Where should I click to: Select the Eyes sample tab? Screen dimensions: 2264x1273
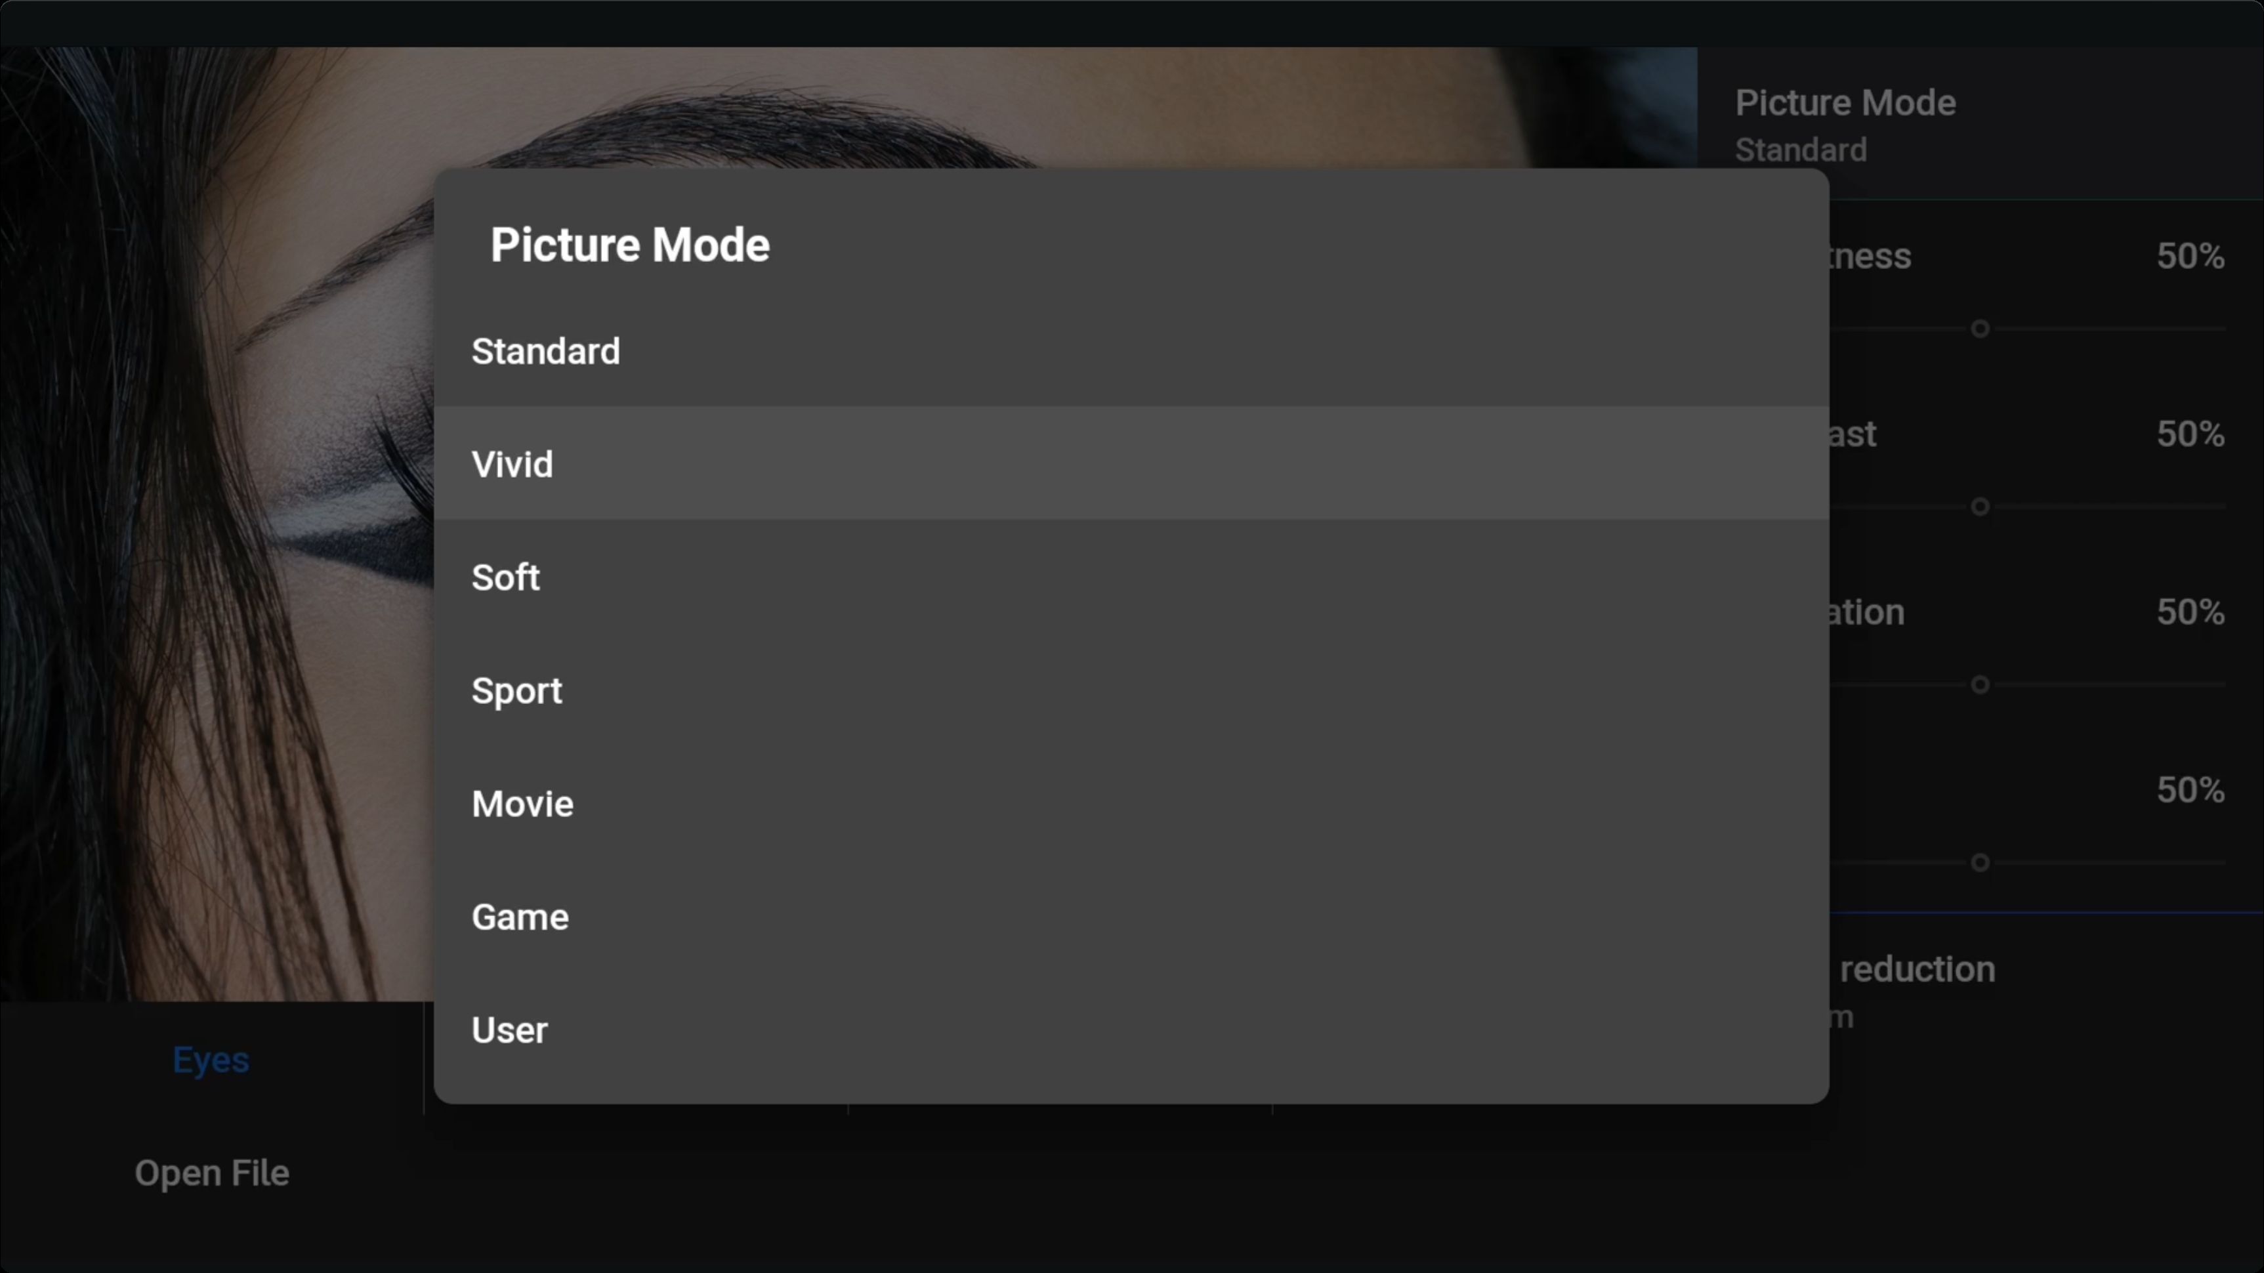pos(211,1060)
